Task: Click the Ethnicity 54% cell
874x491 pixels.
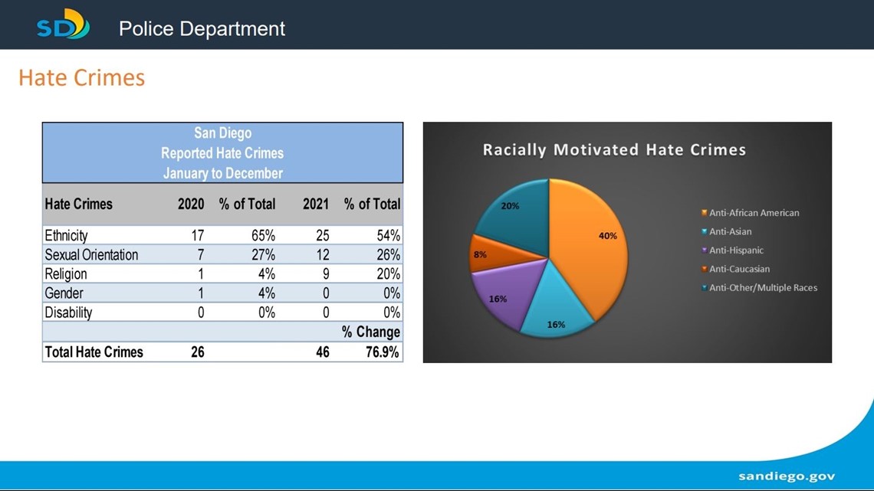Action: (x=389, y=235)
